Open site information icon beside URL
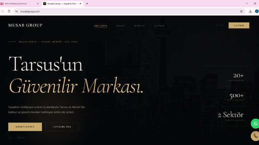Screen dimensions: 259x145 click(17, 11)
